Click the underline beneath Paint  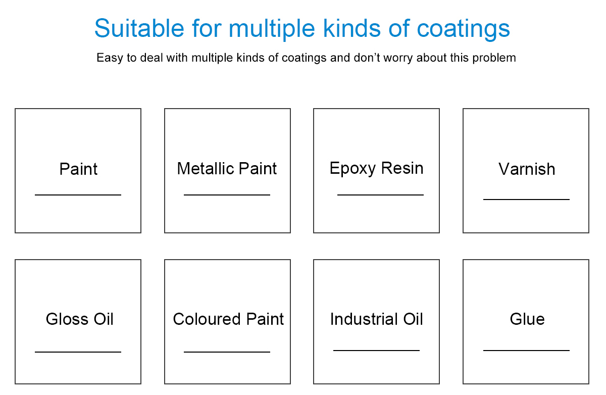point(78,194)
